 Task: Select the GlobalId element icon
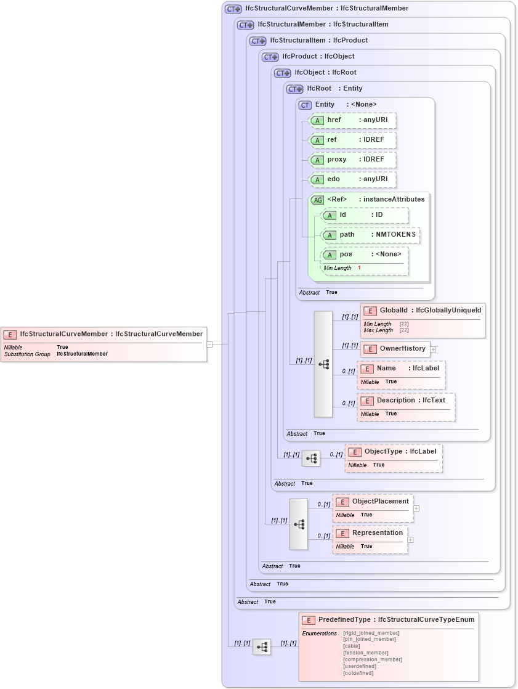click(370, 310)
